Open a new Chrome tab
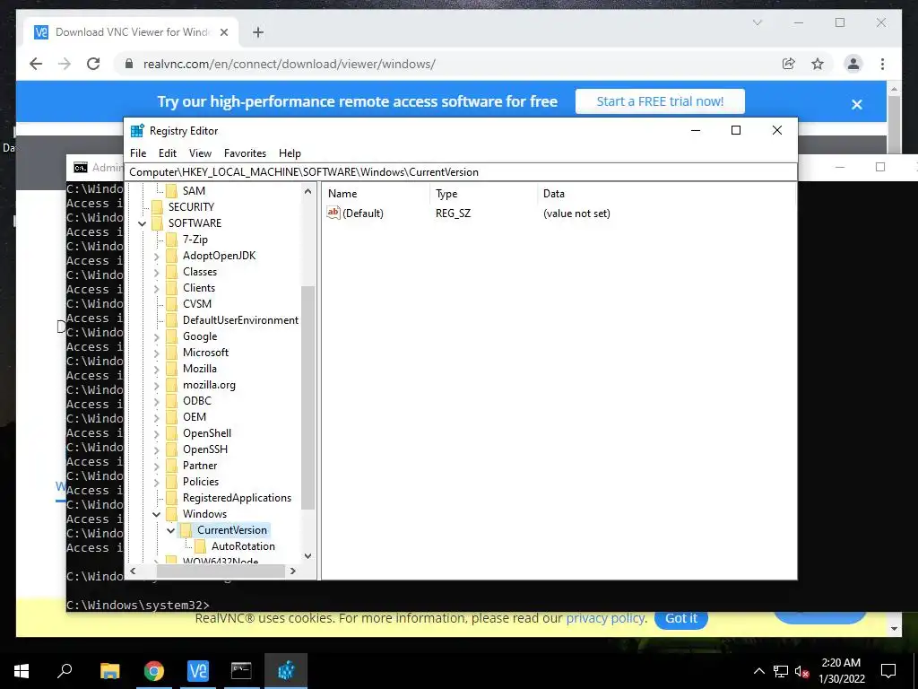The image size is (918, 689). pyautogui.click(x=258, y=32)
